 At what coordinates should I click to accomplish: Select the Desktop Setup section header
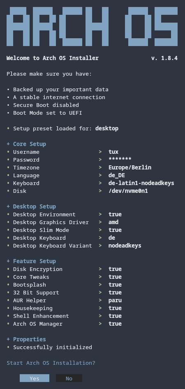pos(31,206)
